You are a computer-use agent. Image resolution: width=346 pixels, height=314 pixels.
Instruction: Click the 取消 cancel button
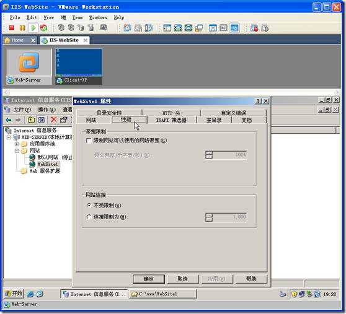(x=183, y=279)
